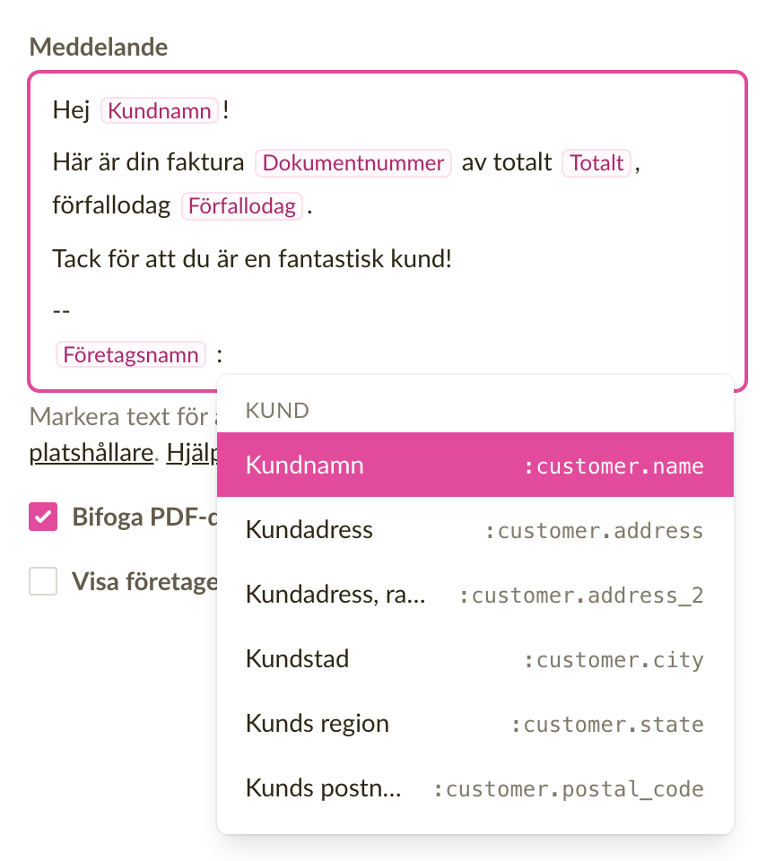775x861 pixels.
Task: Click the Totalt placeholder tag
Action: tap(596, 162)
